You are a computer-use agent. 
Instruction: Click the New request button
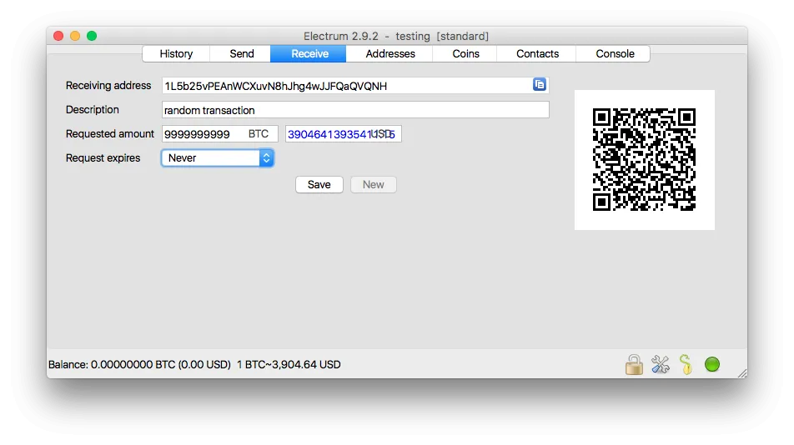(x=373, y=184)
